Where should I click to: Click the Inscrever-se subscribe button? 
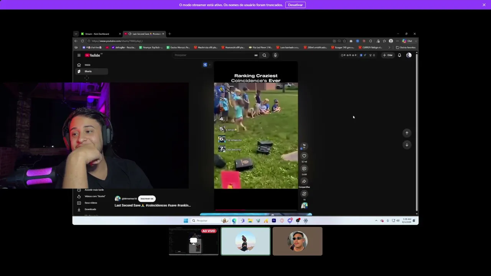pos(147,199)
